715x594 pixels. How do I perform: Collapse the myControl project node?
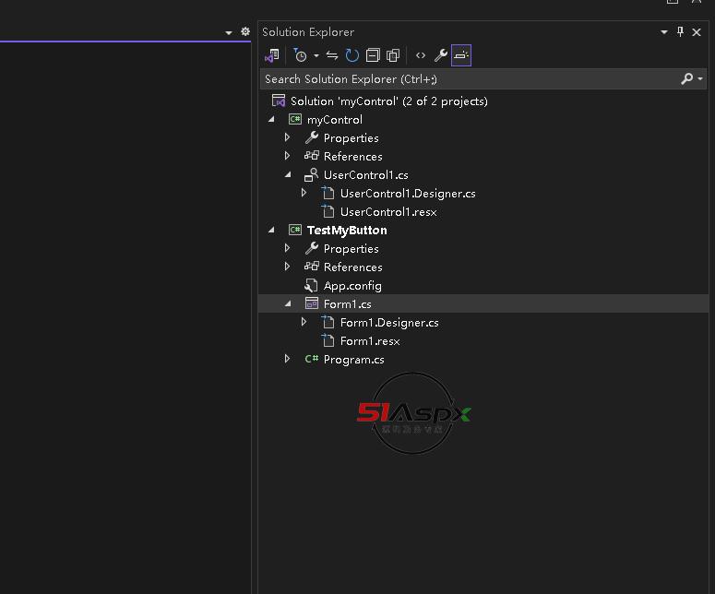[271, 120]
